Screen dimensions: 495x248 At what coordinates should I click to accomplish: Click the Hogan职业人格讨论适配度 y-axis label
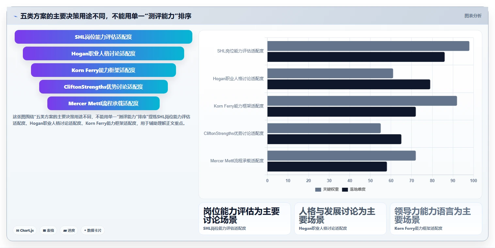pos(238,79)
